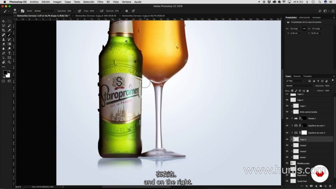Open the Archivo menu

click(34, 2)
